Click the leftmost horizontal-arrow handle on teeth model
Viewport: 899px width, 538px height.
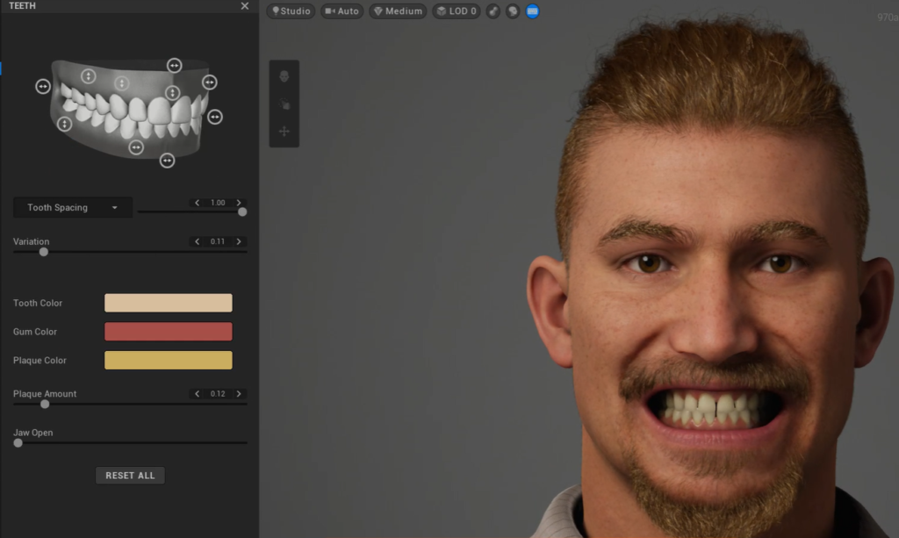click(x=43, y=86)
